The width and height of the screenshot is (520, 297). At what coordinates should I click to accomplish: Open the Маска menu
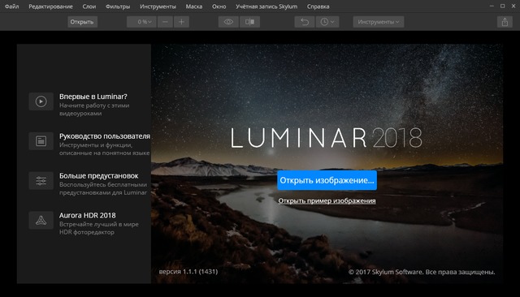pyautogui.click(x=194, y=6)
